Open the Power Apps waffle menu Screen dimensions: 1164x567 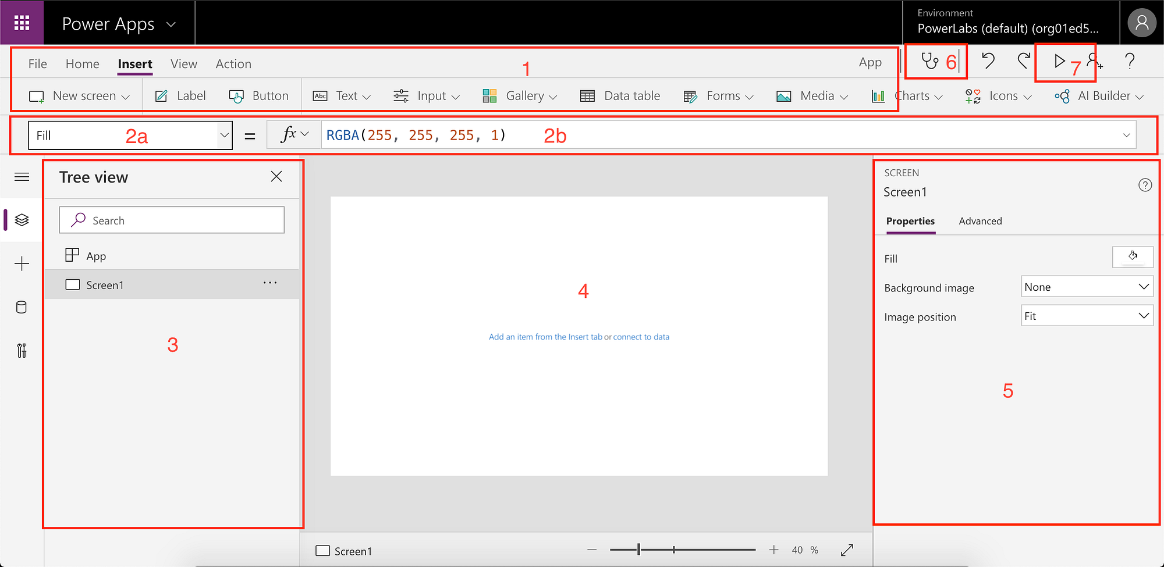click(x=22, y=23)
